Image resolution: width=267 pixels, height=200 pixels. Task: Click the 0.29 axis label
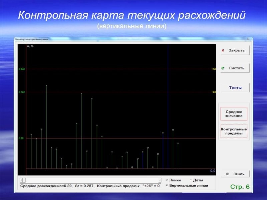21,138
